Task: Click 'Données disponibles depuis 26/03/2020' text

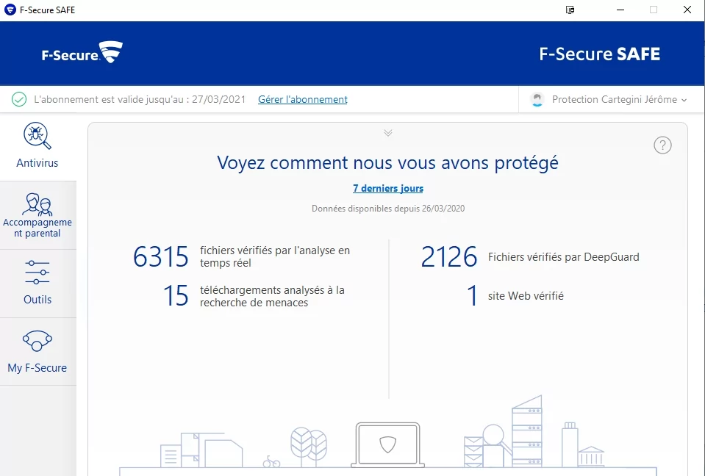Action: coord(388,209)
